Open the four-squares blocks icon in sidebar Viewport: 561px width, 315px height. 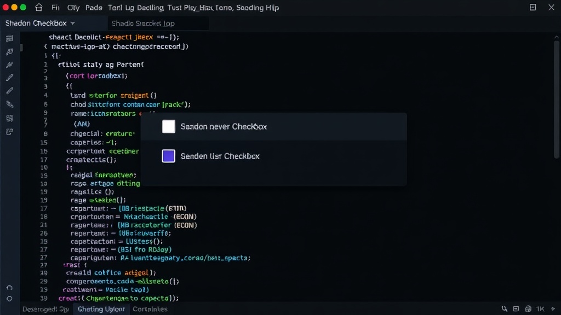tap(10, 118)
